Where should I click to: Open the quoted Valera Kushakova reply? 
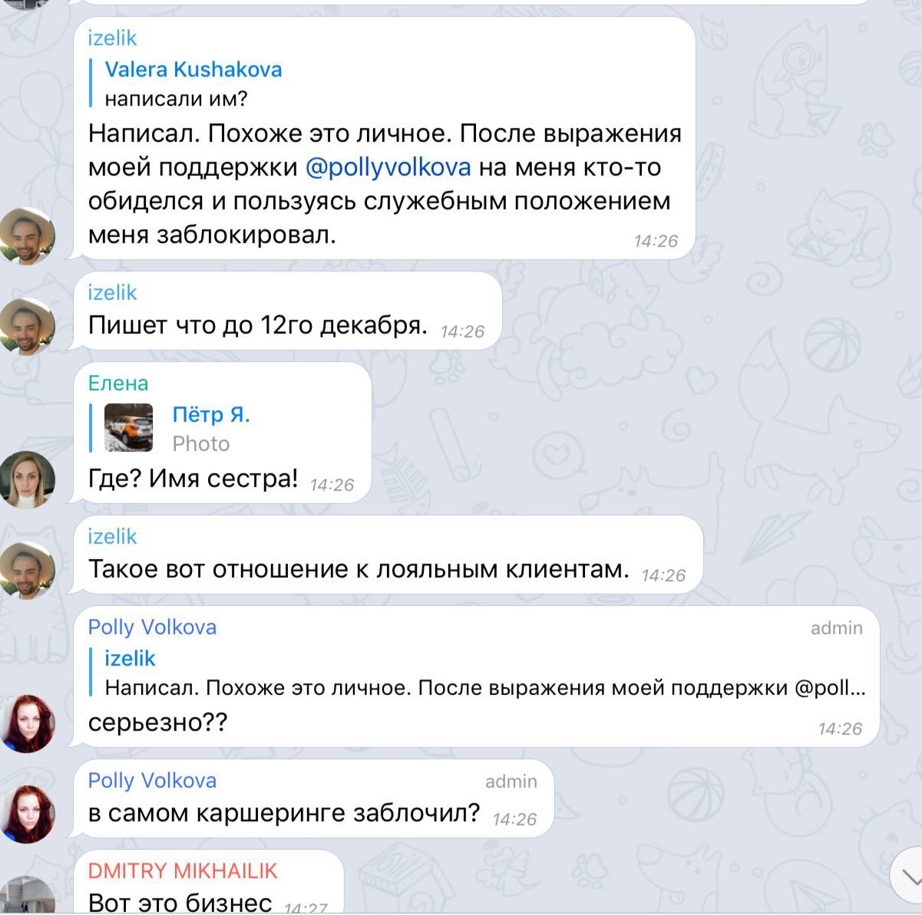193,84
